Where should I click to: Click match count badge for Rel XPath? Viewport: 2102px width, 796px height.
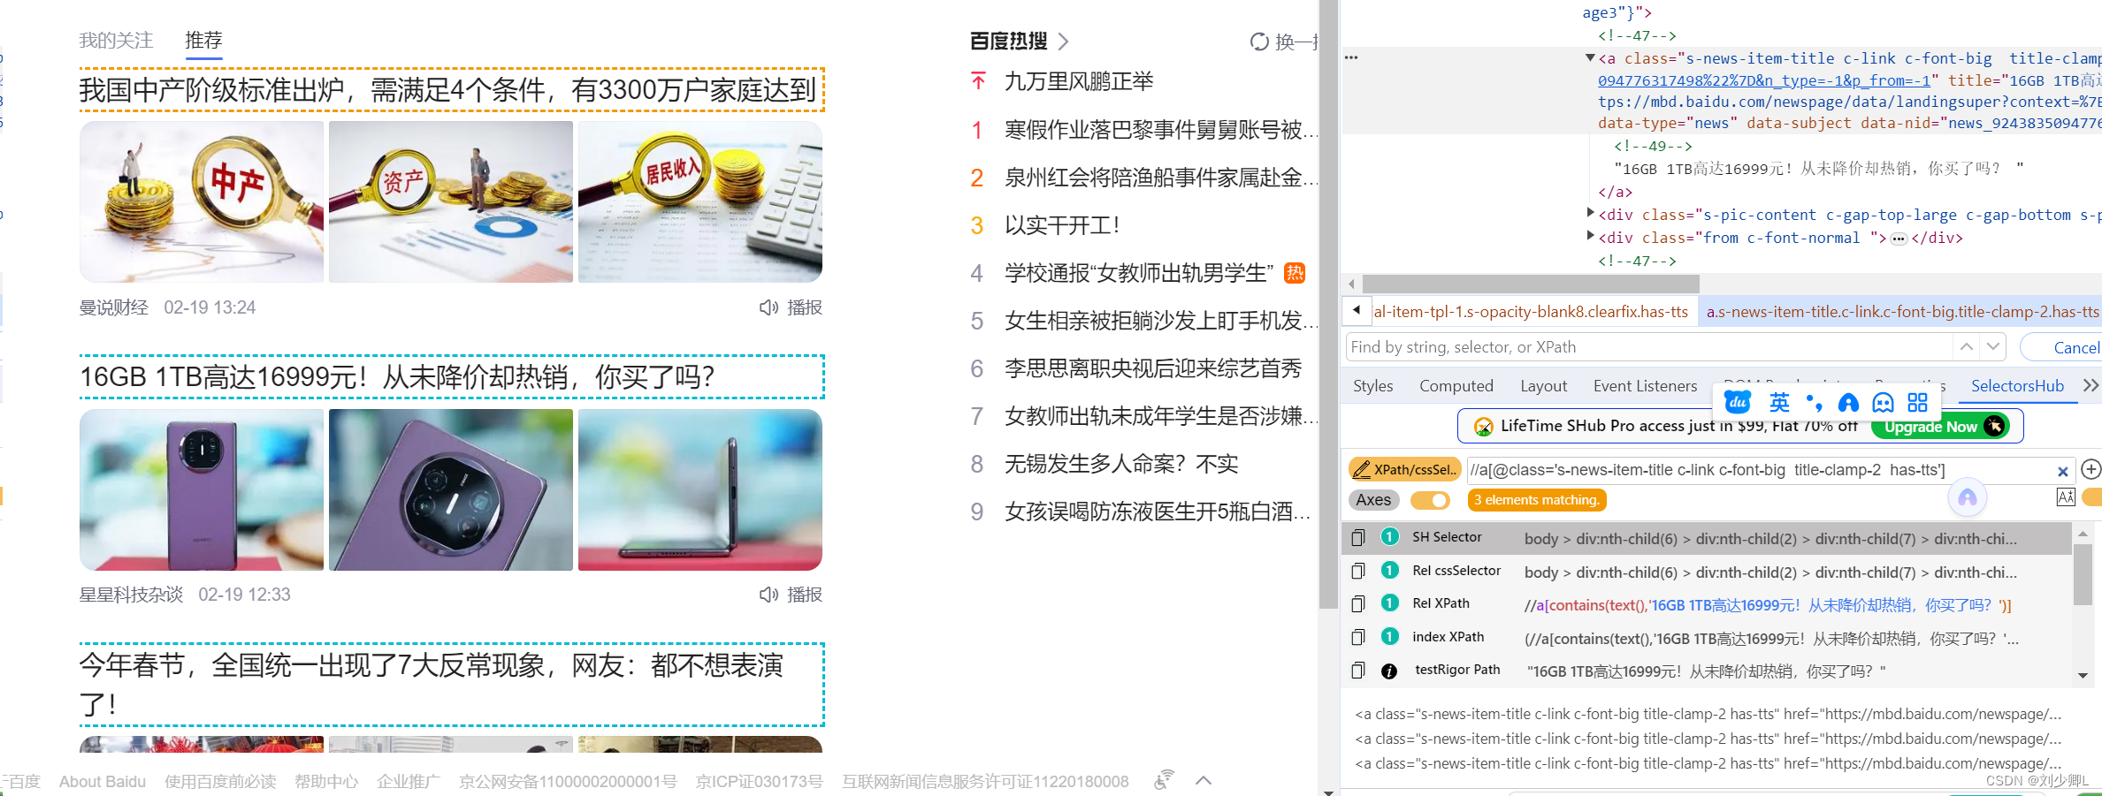coord(1389,603)
